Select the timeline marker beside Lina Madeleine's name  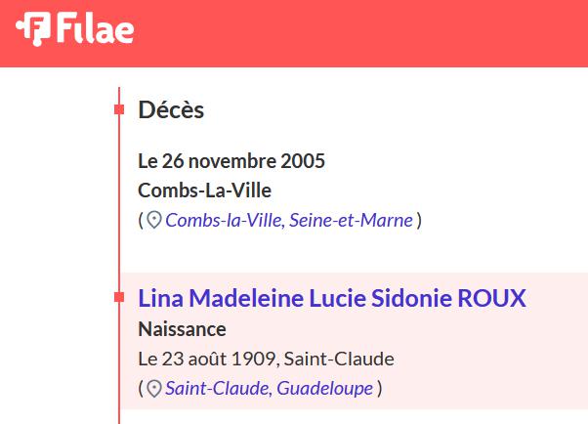click(119, 297)
